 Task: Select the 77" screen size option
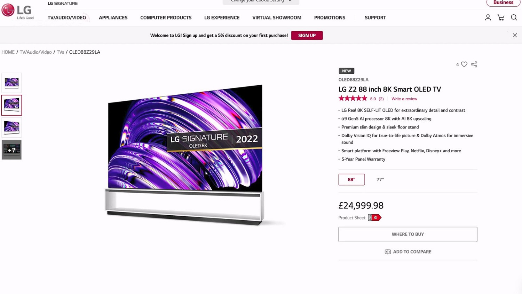[380, 179]
